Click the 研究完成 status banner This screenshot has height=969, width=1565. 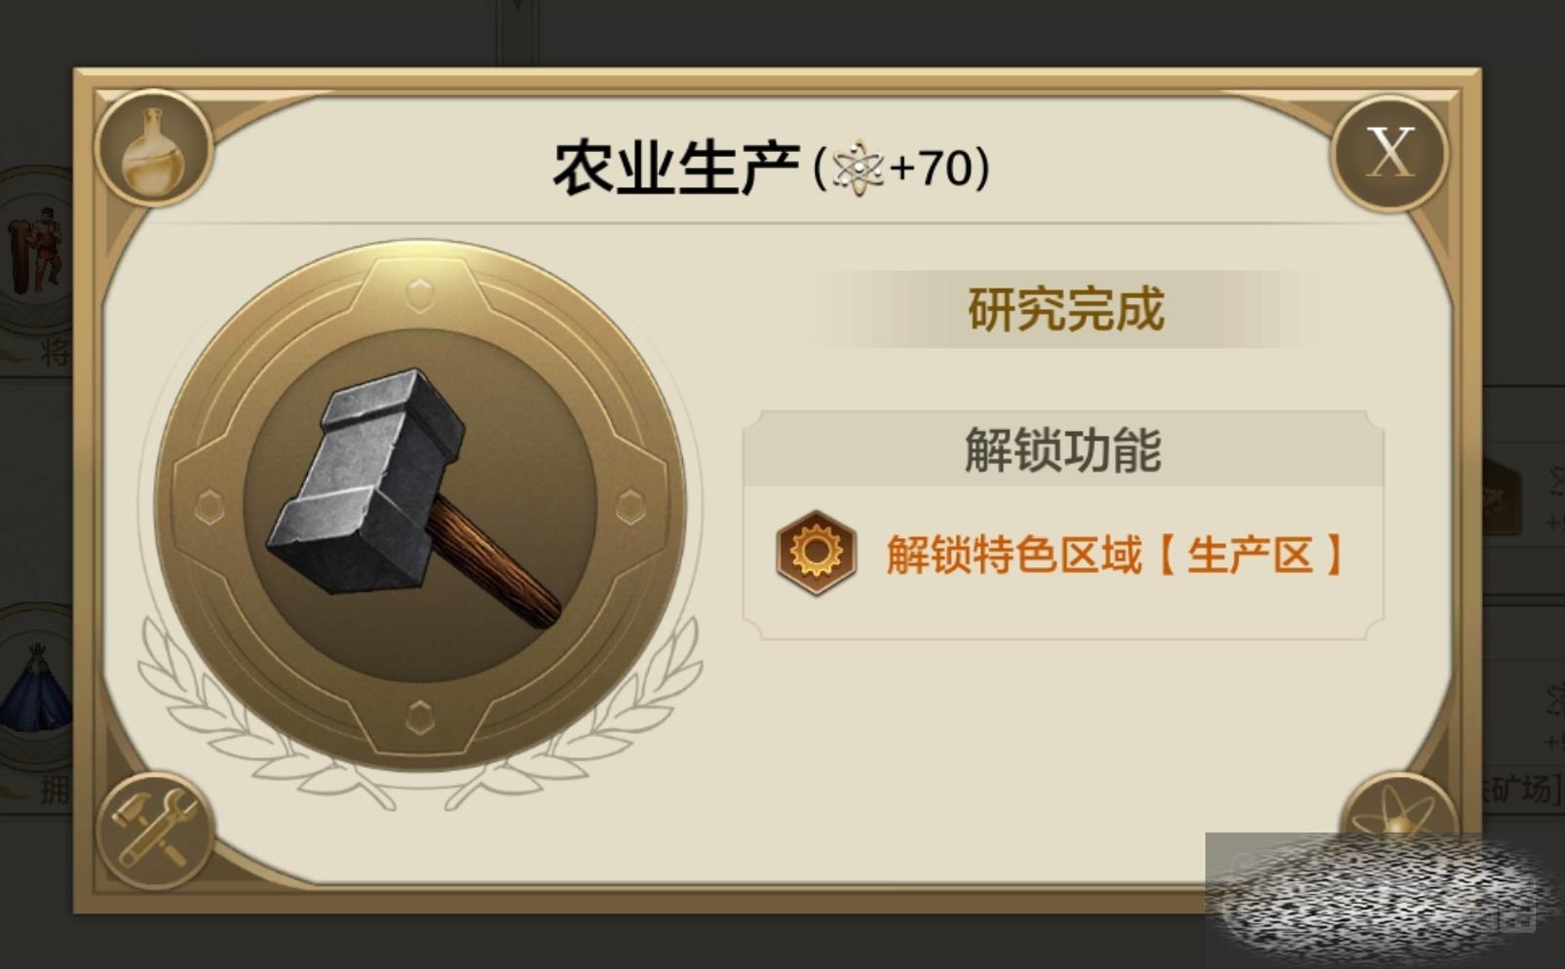[x=1064, y=309]
